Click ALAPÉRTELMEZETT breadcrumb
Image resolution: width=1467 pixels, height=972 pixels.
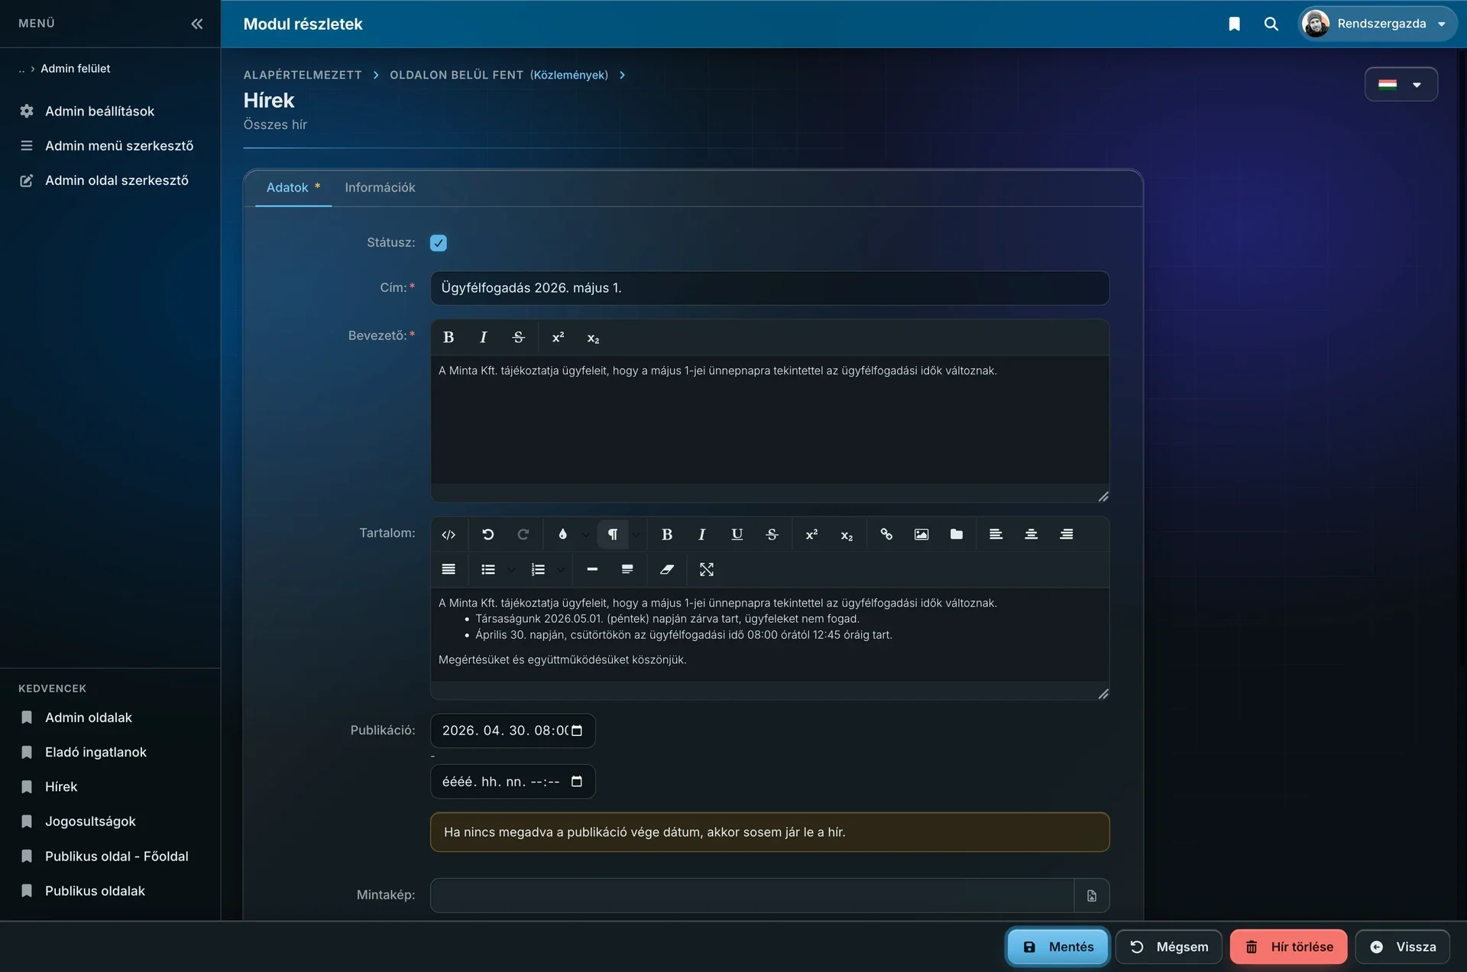(x=303, y=75)
